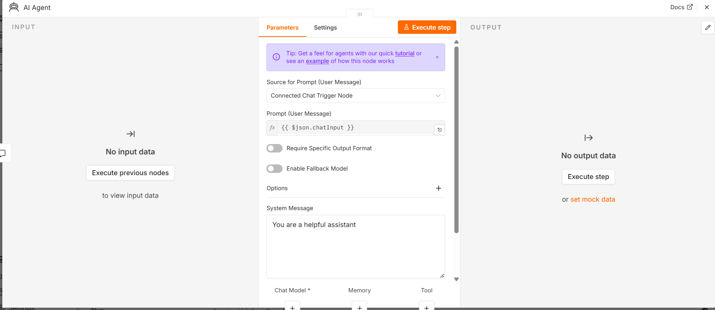Click 'No output data' text

click(589, 156)
